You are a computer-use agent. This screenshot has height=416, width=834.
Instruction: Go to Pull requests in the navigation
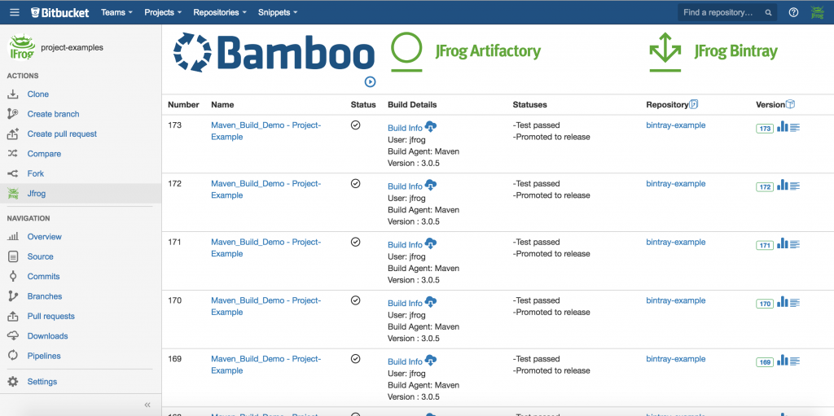(50, 316)
